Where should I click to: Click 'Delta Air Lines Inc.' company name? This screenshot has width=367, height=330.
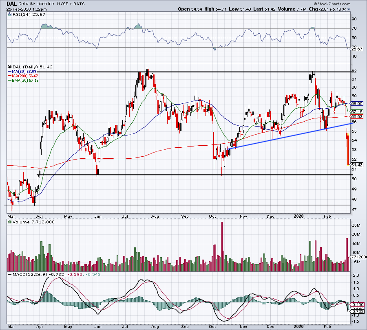(37, 4)
